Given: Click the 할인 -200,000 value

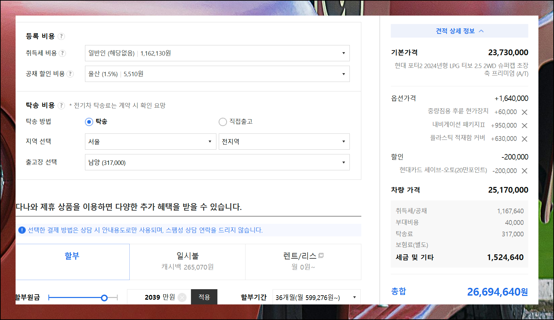Looking at the screenshot, I should pyautogui.click(x=515, y=157).
